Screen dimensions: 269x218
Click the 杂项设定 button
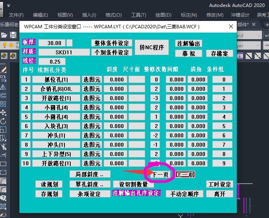[90, 194]
